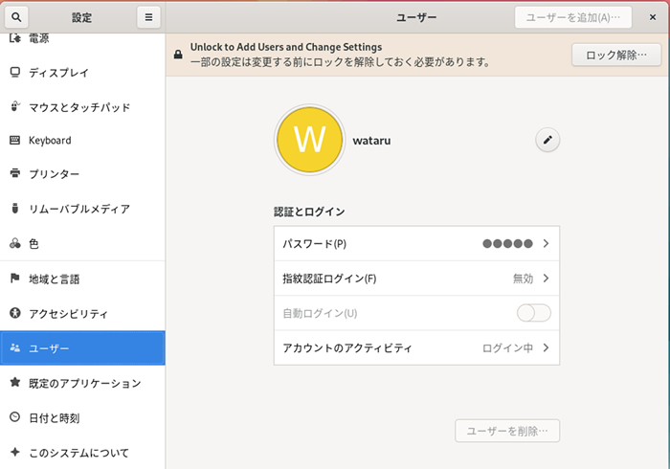The height and width of the screenshot is (469, 670).
Task: Expand the 指紋認証ログイン row chevron
Action: click(x=546, y=279)
